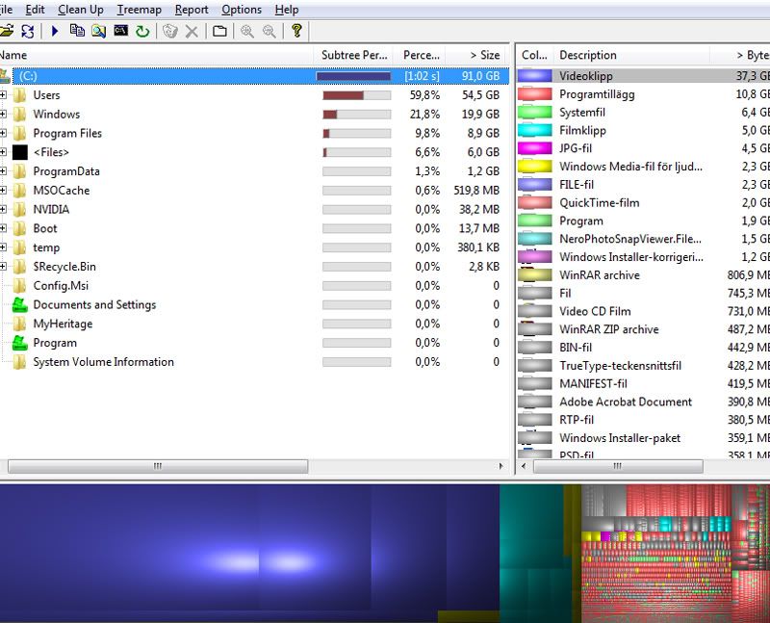This screenshot has height=623, width=770.
Task: Click the black folder outline toolbar icon
Action: pyautogui.click(x=219, y=31)
